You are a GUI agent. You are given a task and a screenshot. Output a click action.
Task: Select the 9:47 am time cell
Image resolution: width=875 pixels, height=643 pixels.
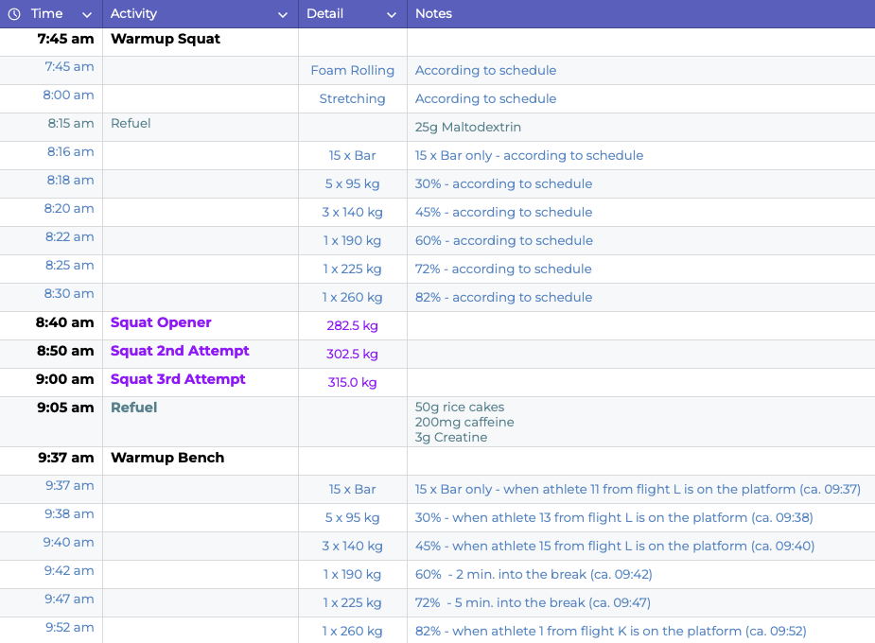tap(51, 603)
